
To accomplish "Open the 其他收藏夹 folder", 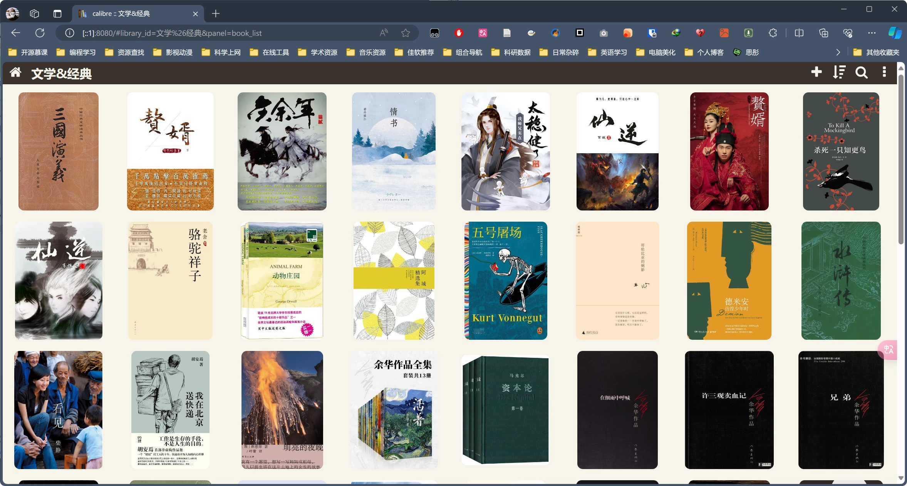I will click(876, 52).
